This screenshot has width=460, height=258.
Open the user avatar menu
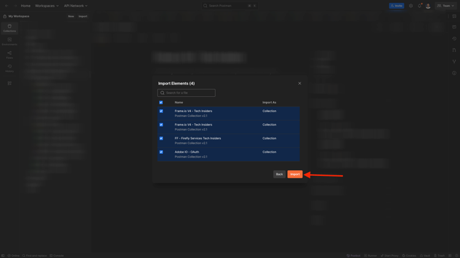click(x=428, y=6)
